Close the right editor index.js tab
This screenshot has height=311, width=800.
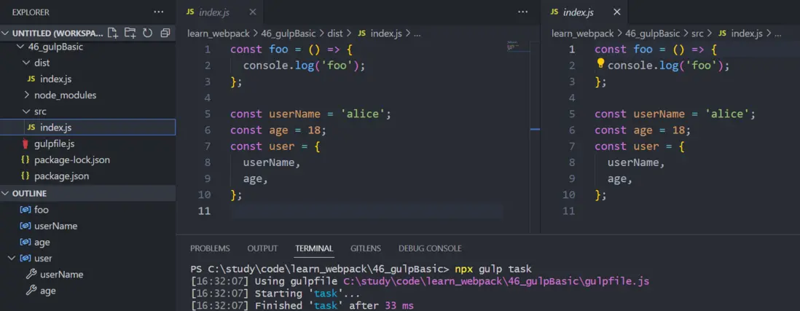(617, 12)
